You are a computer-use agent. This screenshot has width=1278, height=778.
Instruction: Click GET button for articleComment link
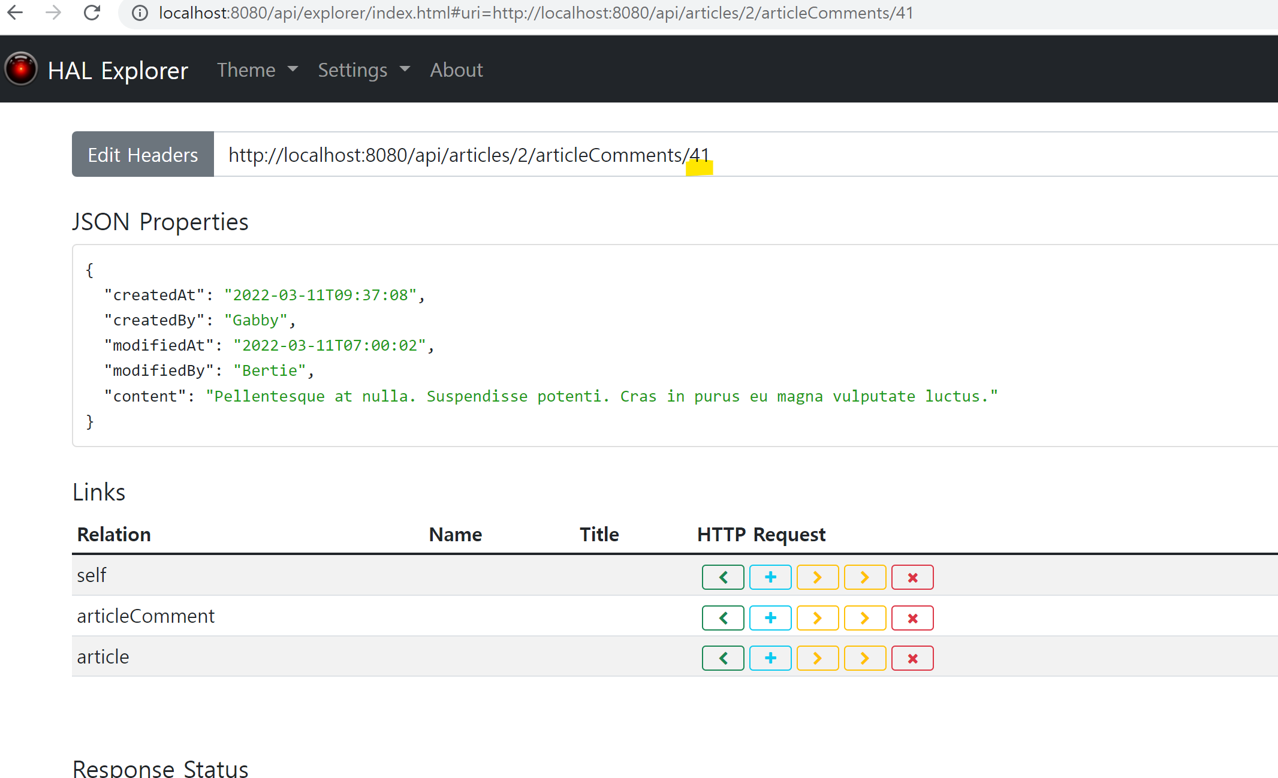[723, 618]
